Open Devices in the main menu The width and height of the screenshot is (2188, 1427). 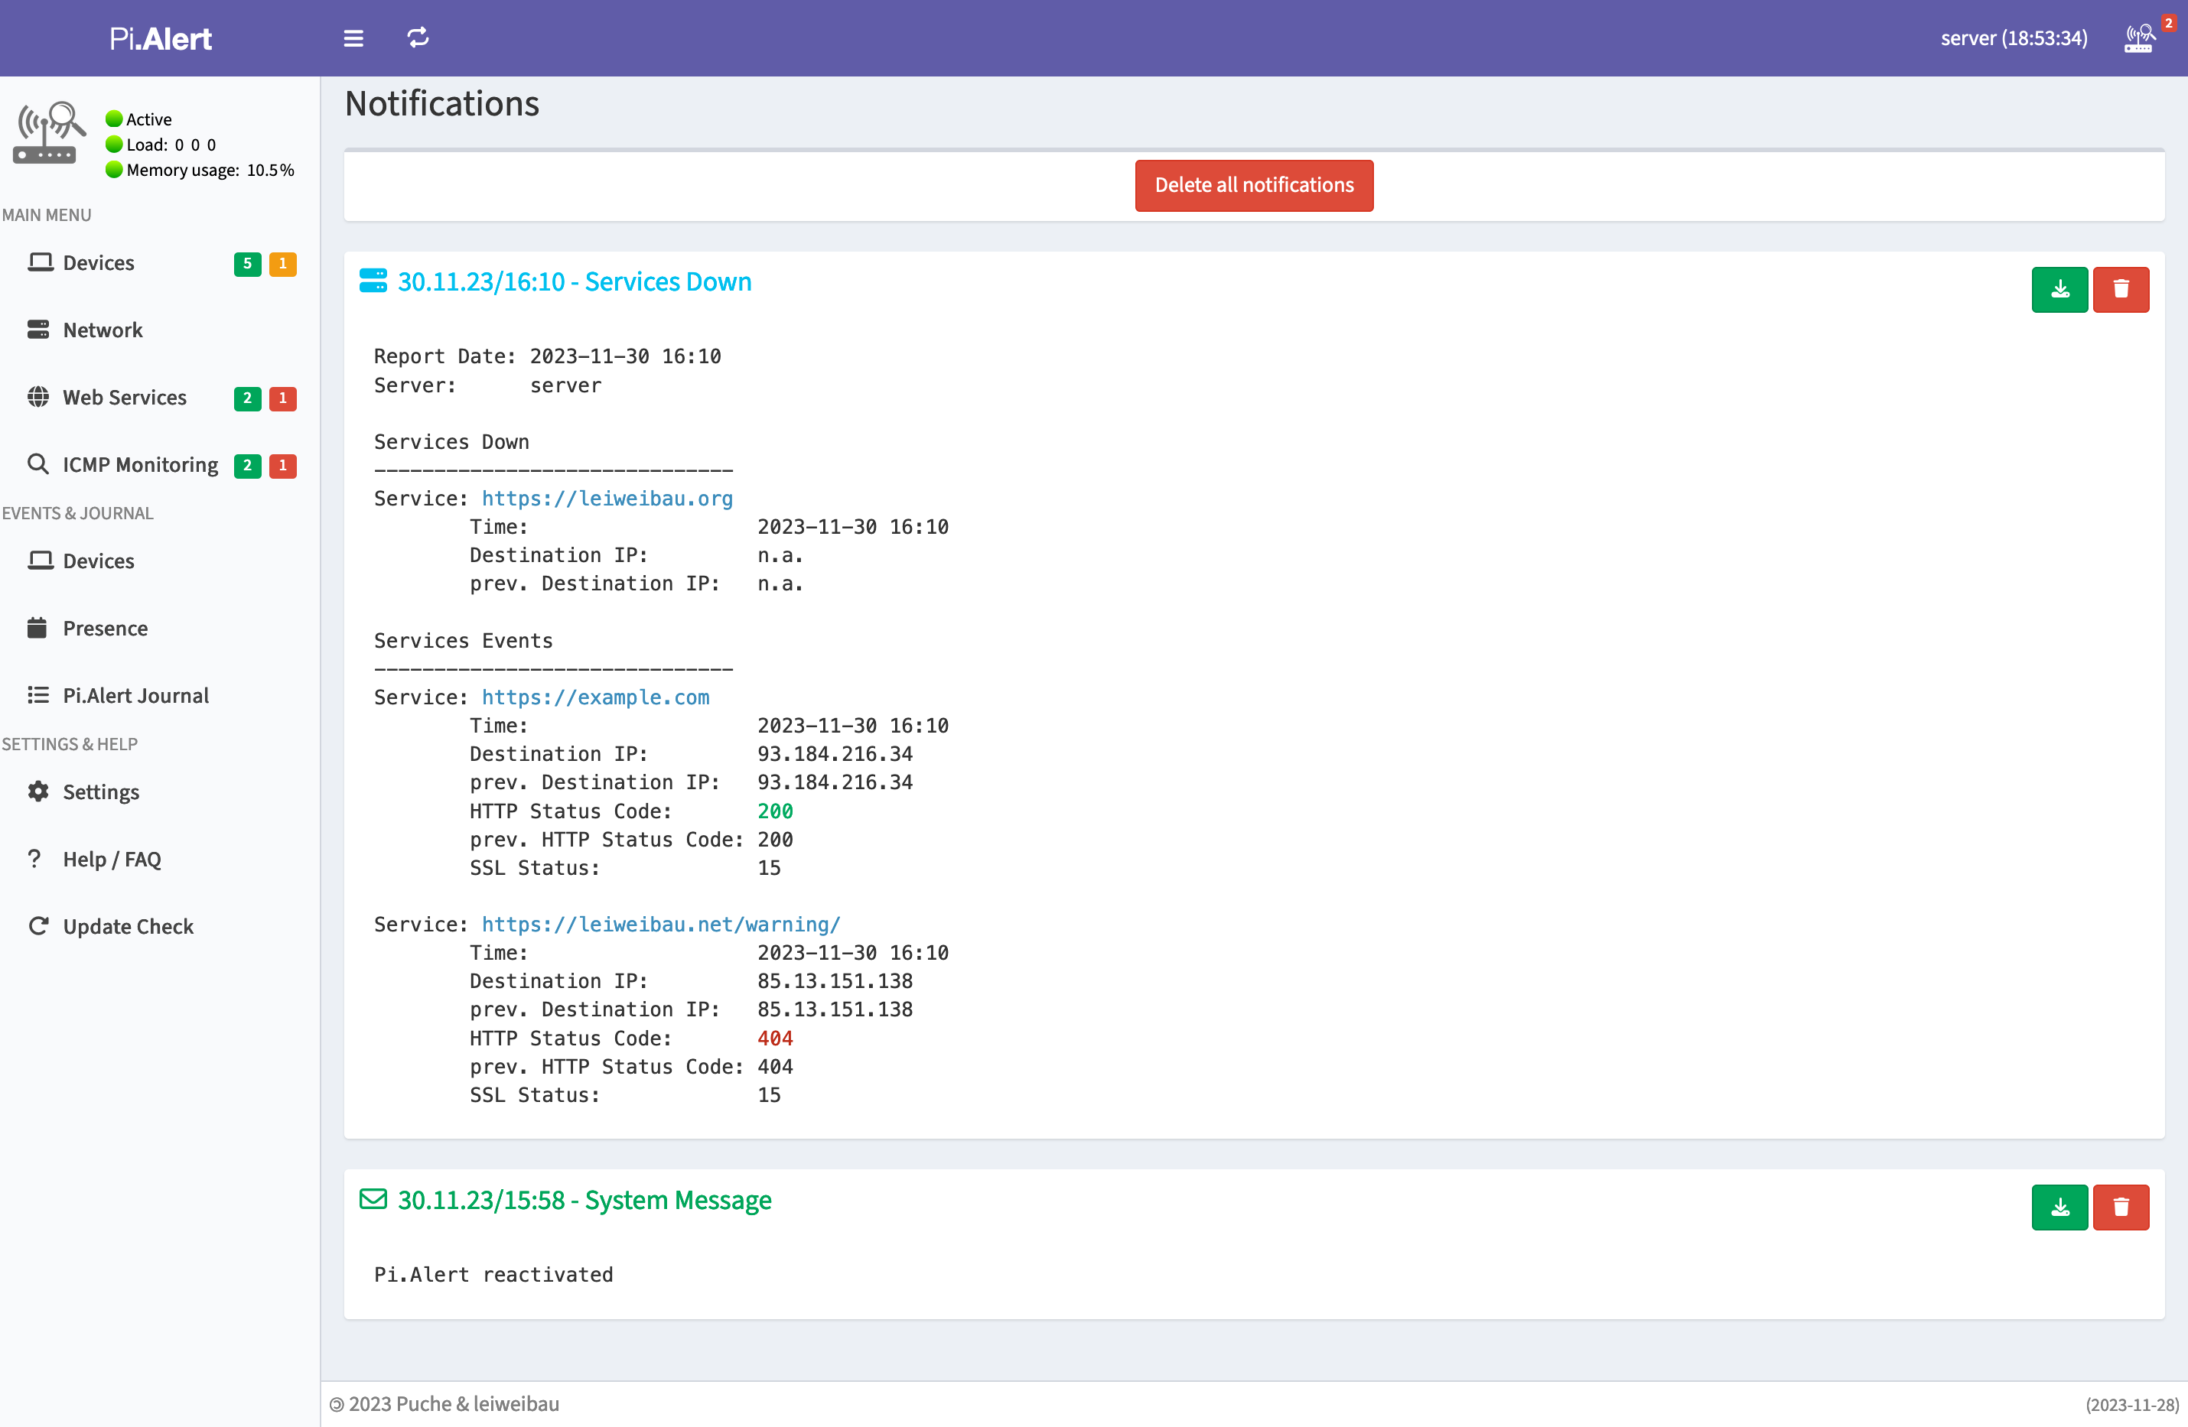pos(99,263)
